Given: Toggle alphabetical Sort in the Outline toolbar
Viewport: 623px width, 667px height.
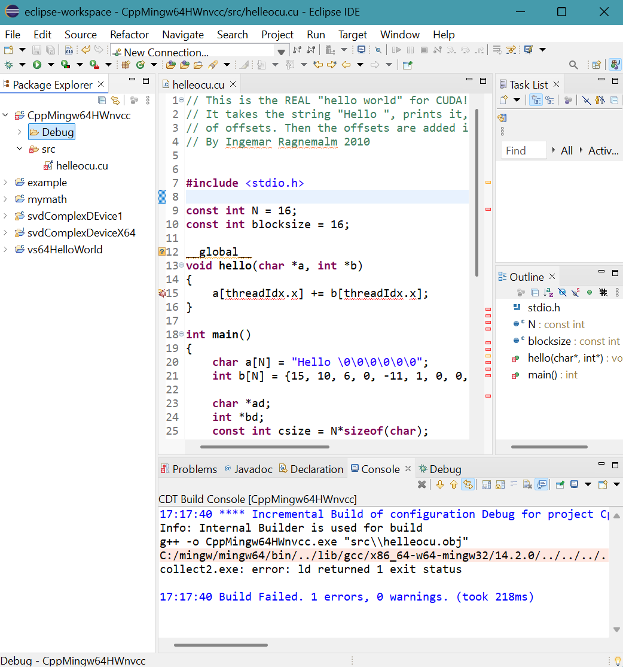Looking at the screenshot, I should point(548,292).
